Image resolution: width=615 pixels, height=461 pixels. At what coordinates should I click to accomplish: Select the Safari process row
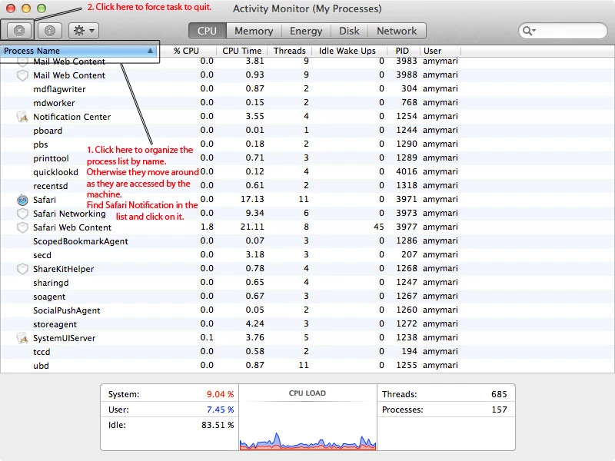(307, 200)
